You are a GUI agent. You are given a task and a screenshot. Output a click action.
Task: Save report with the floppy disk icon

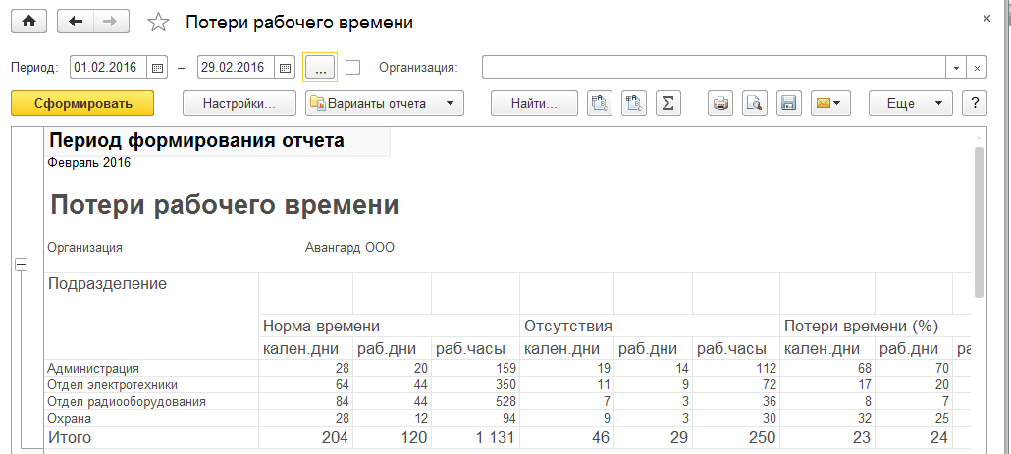click(786, 103)
